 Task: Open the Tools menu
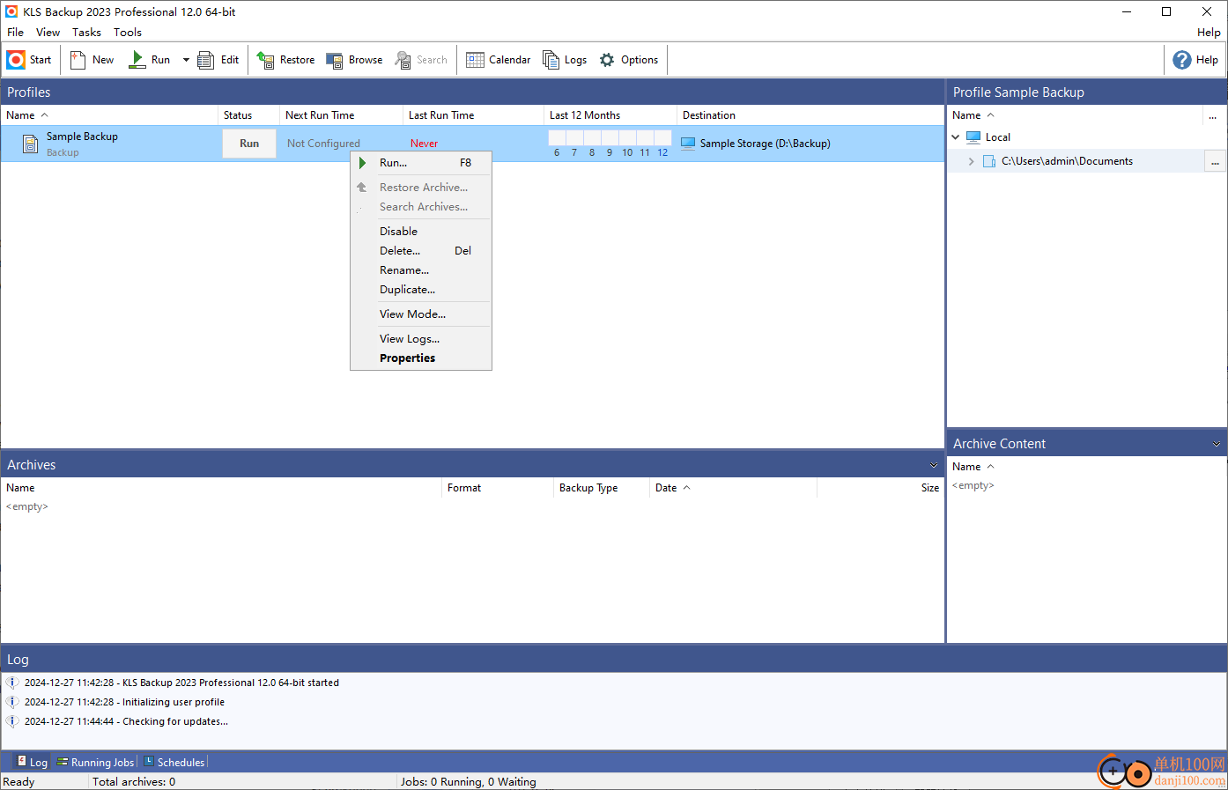128,33
